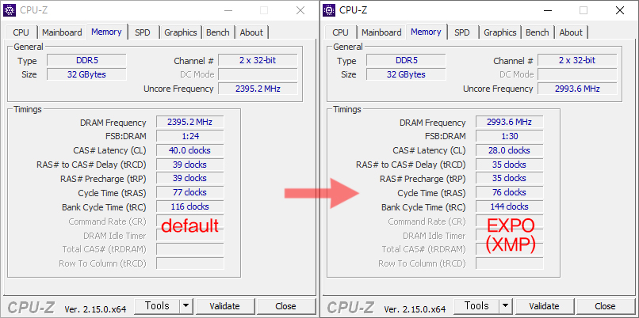Viewport: 639px width, 318px height.
Task: Click the CPU-Z app icon in left window title bar
Action: [10, 10]
